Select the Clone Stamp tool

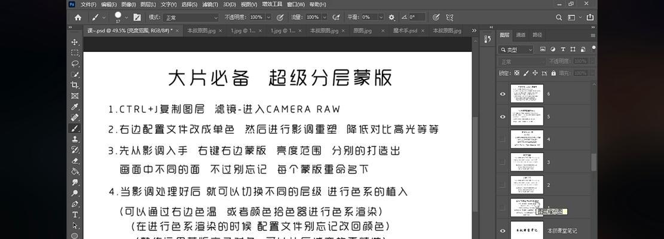tap(75, 139)
